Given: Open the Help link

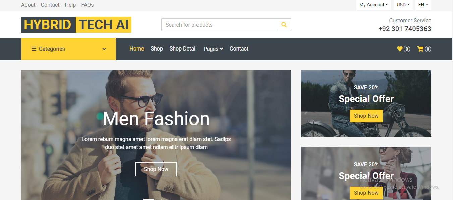Looking at the screenshot, I should tap(70, 5).
